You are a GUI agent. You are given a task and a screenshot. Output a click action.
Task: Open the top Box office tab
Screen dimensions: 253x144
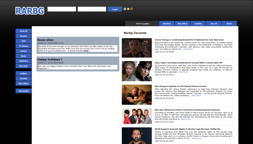click(182, 23)
